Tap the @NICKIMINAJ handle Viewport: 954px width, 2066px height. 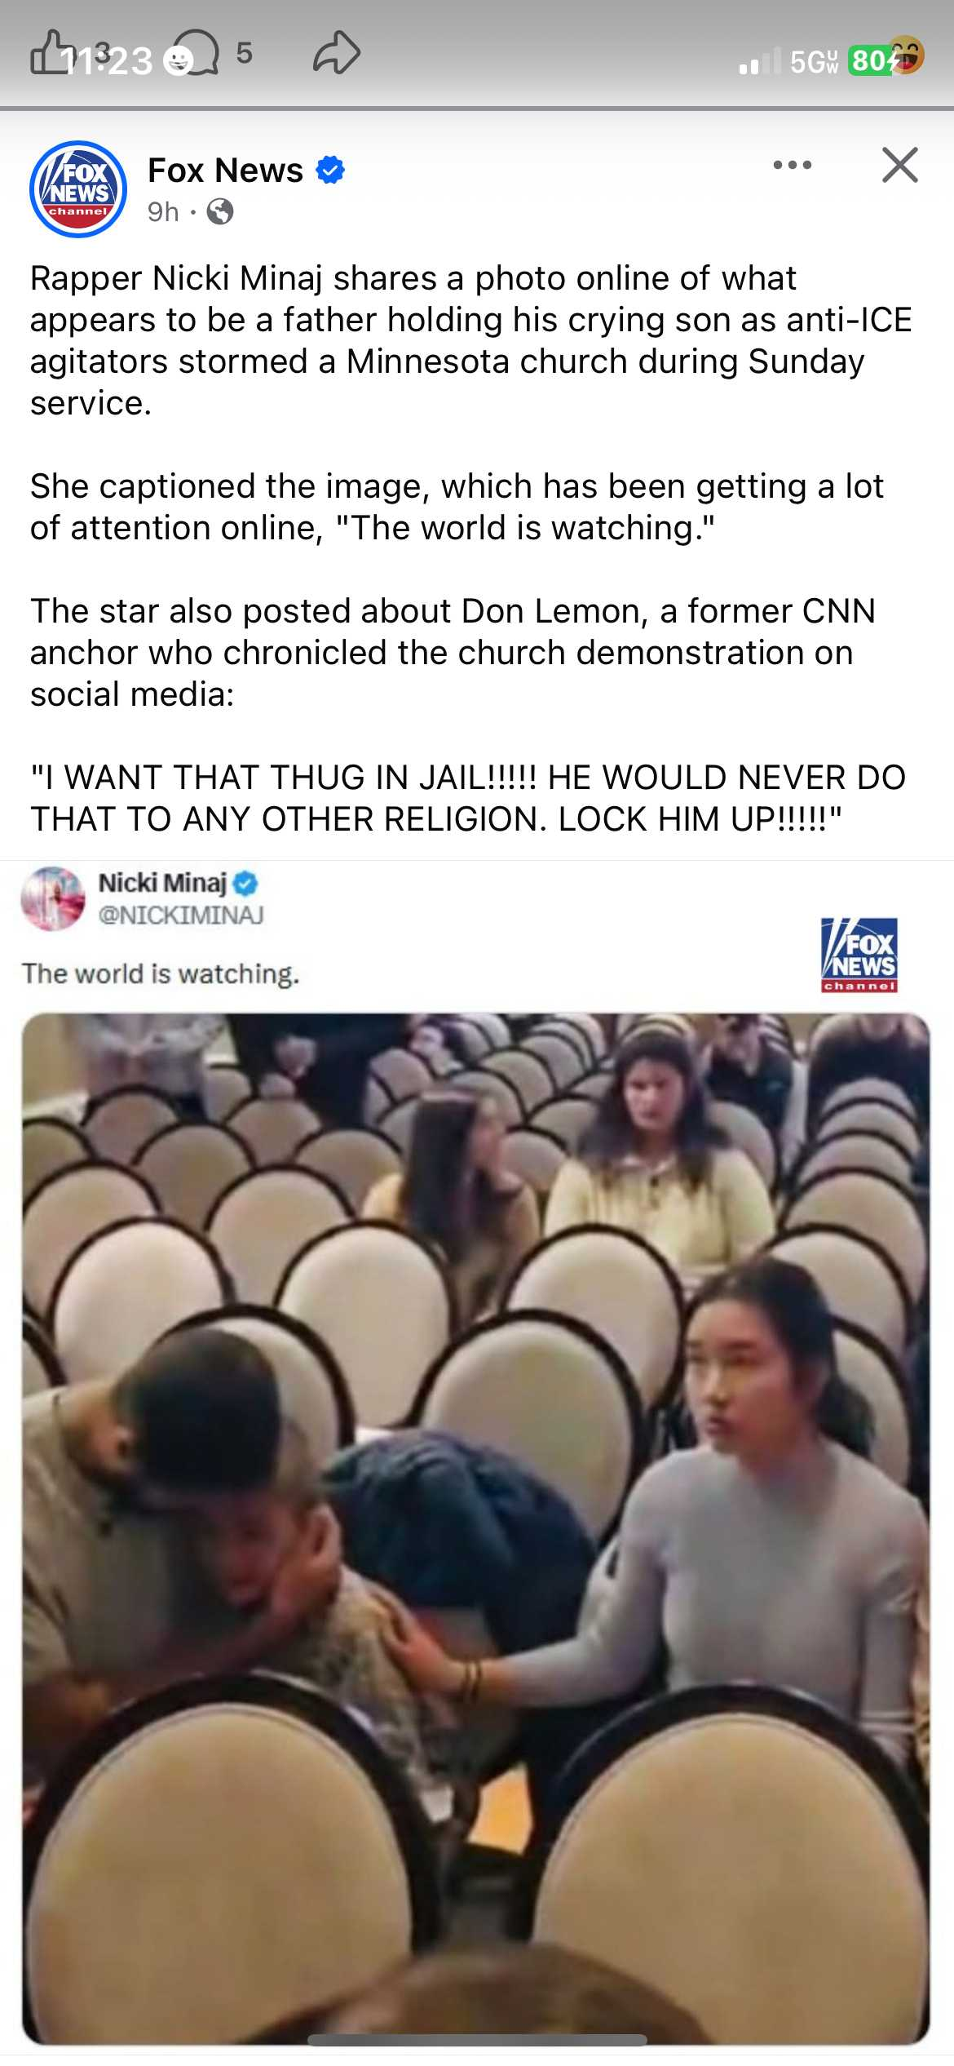click(x=181, y=916)
